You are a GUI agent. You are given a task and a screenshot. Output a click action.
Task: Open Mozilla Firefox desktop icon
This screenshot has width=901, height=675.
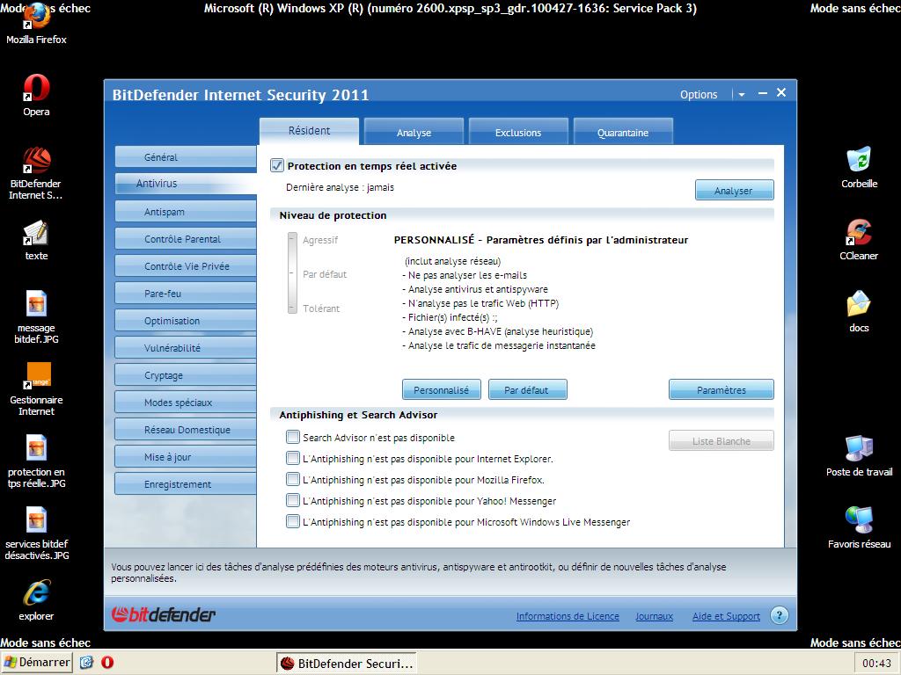[36, 23]
